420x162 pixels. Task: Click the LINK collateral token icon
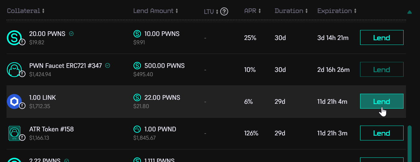(x=14, y=101)
